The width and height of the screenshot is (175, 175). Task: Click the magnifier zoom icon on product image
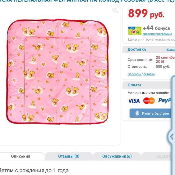coord(115,10)
